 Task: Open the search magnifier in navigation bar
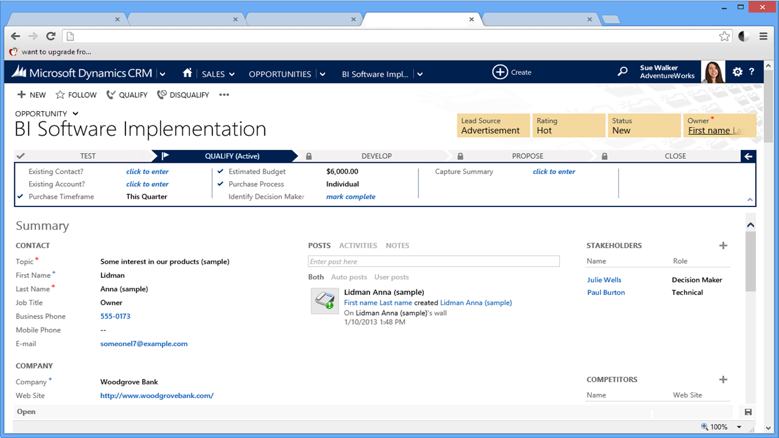(623, 72)
